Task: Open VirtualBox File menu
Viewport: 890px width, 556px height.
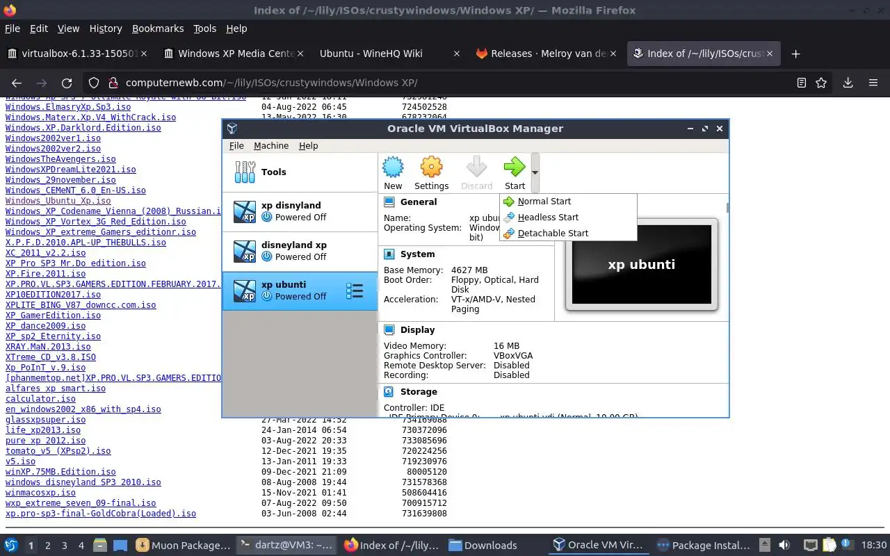Action: (236, 145)
